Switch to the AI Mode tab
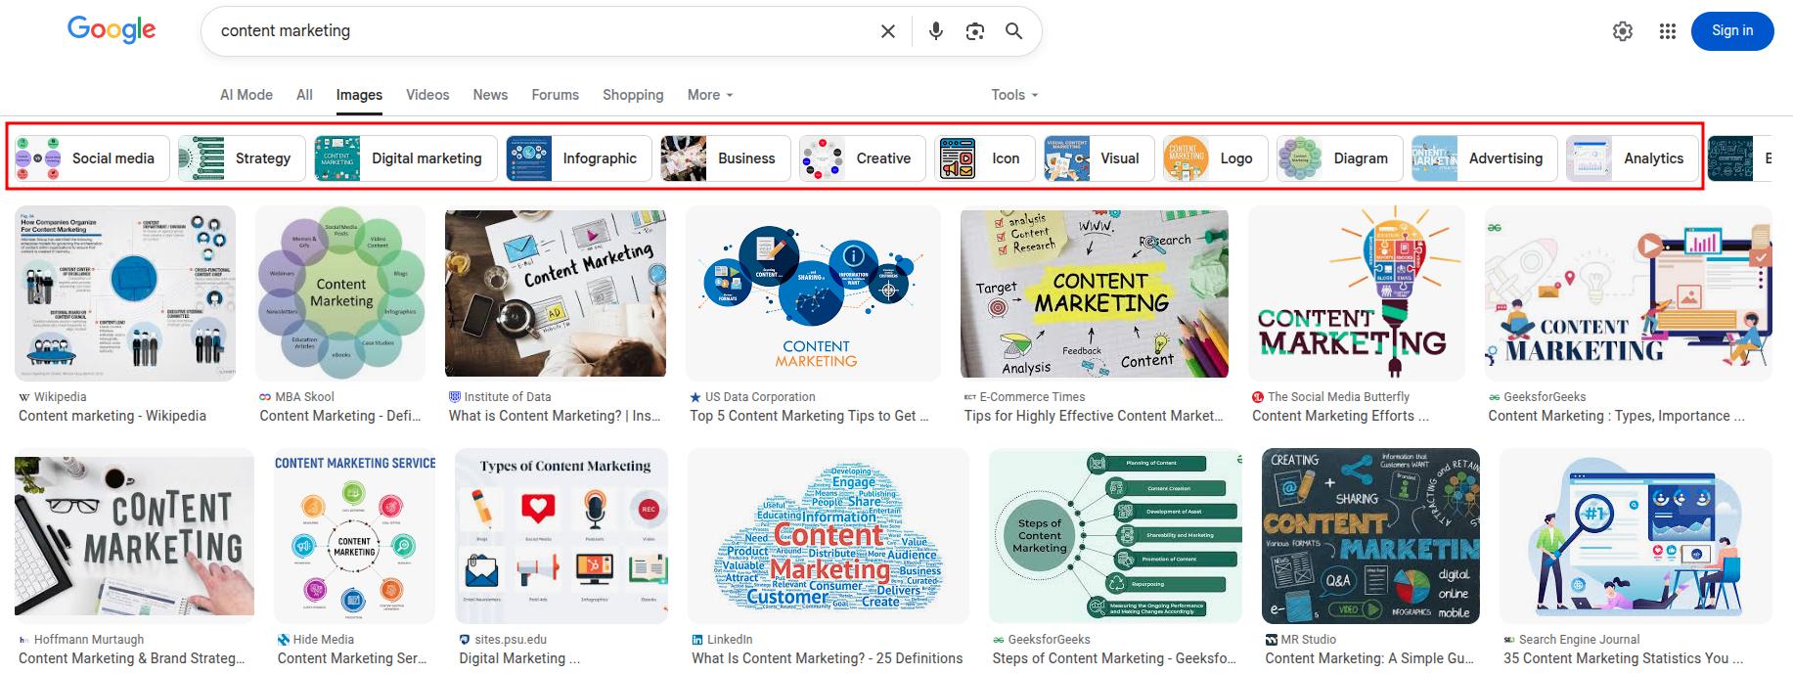1793x674 pixels. 247,95
